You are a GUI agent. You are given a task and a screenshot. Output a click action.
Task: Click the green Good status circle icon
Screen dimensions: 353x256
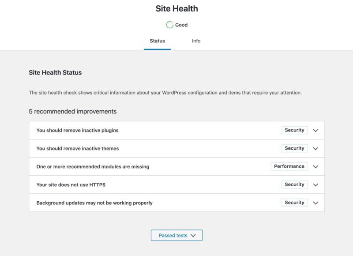170,25
